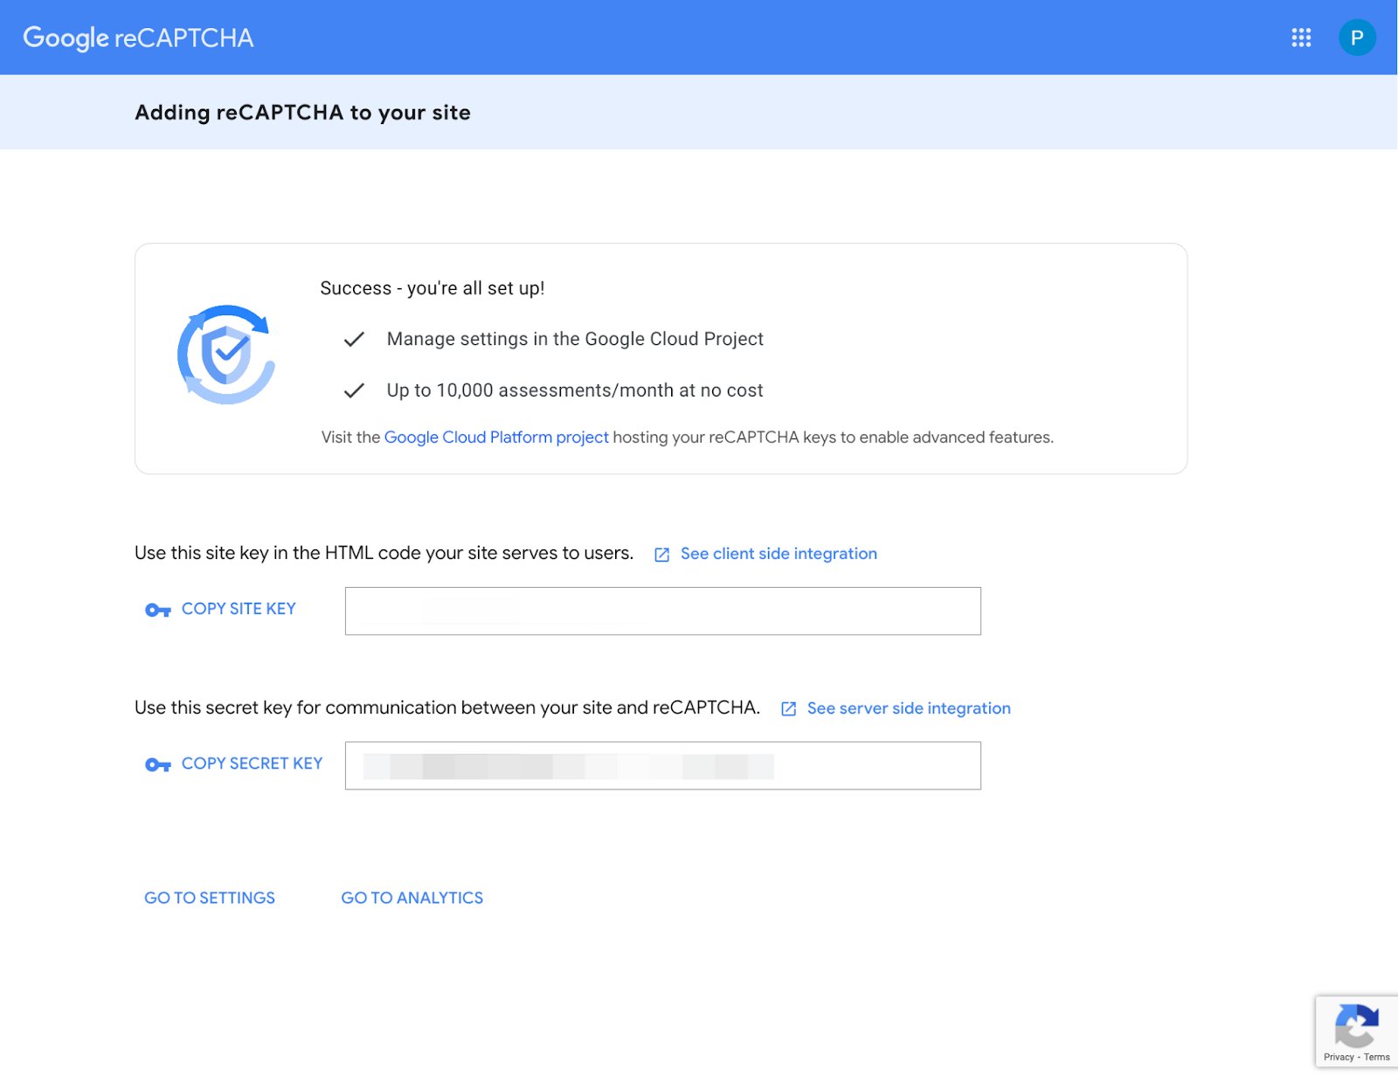
Task: Click the key icon beside COPY SITE KEY
Action: click(x=157, y=610)
